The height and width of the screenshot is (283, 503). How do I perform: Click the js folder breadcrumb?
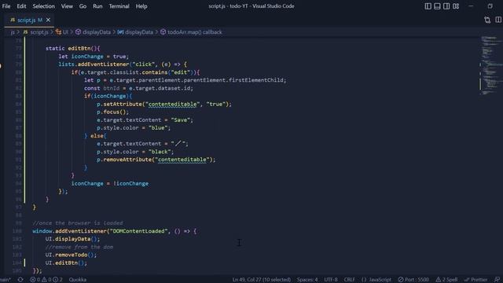13,32
